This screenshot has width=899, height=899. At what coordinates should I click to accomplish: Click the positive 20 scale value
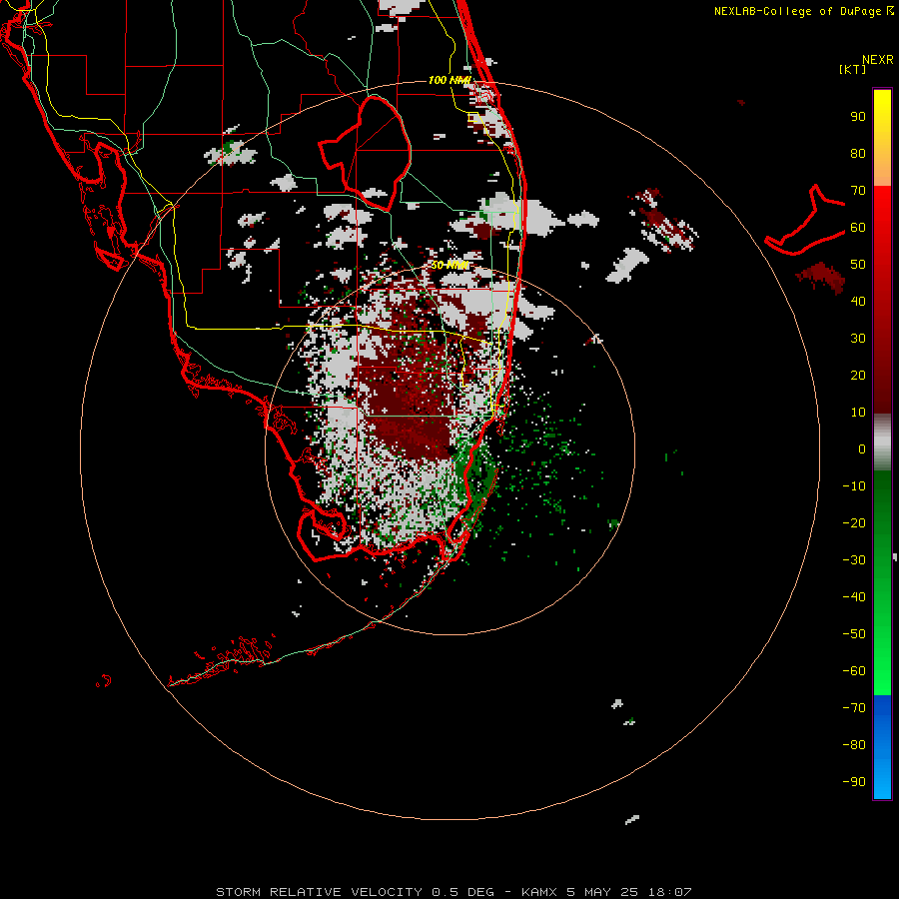(x=858, y=375)
